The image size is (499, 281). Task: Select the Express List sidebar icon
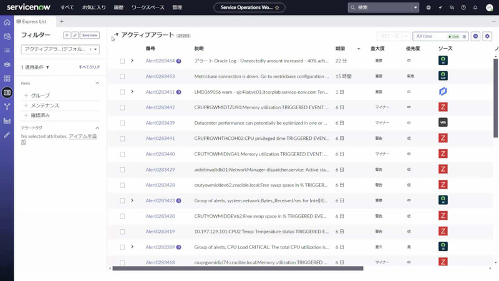click(7, 92)
